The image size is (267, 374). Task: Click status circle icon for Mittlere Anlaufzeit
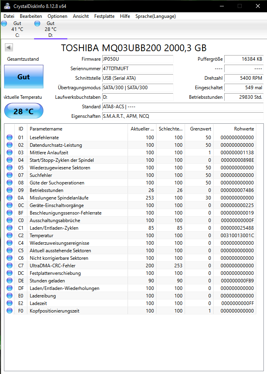click(10, 152)
